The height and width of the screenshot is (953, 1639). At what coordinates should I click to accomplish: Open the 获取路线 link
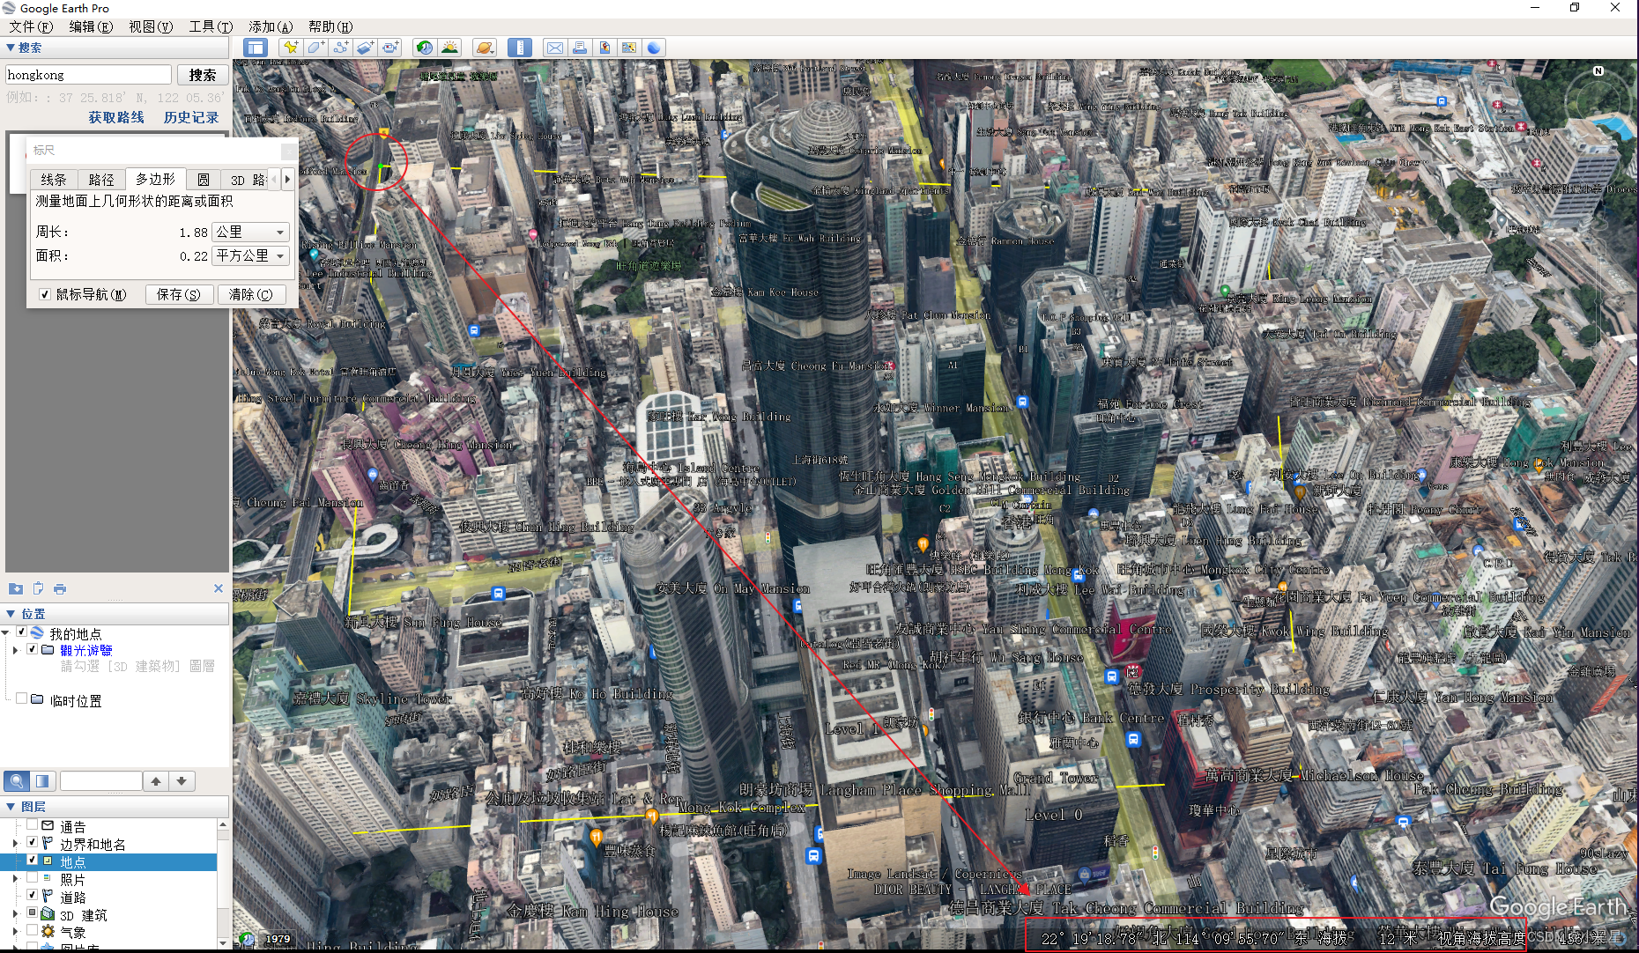116,117
